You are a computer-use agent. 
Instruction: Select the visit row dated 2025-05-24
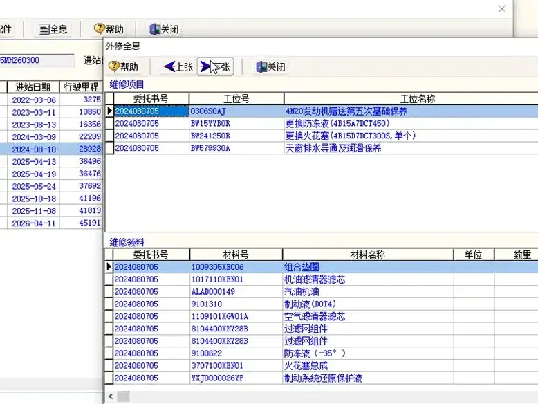coord(51,186)
